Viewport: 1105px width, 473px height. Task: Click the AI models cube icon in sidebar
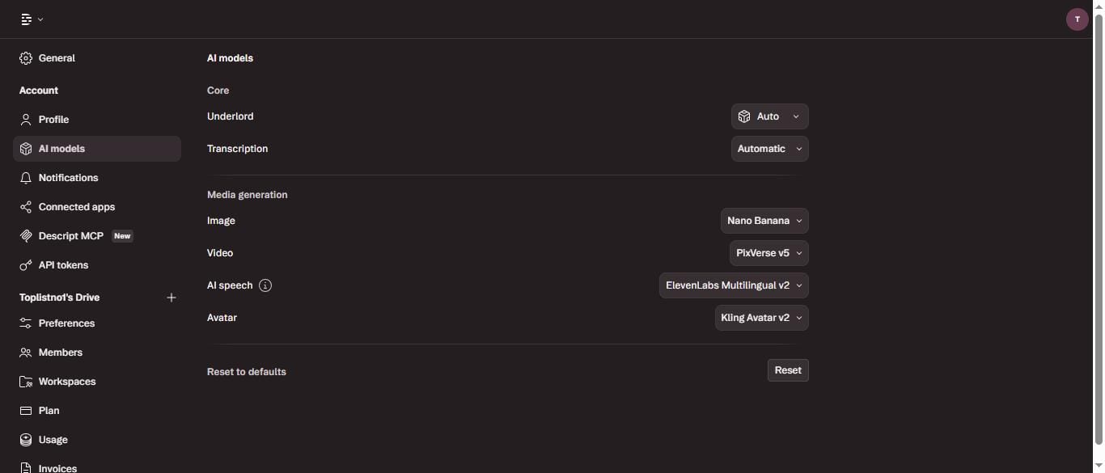click(26, 149)
